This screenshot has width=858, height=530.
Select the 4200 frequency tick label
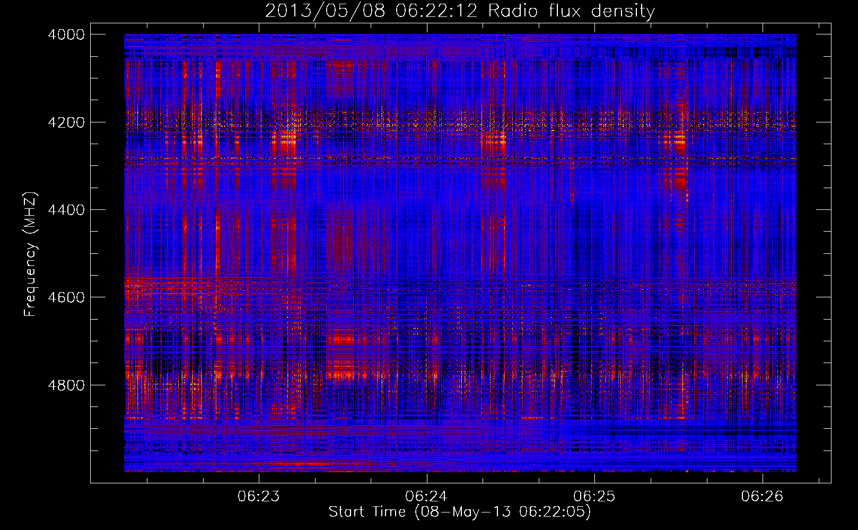coord(66,122)
